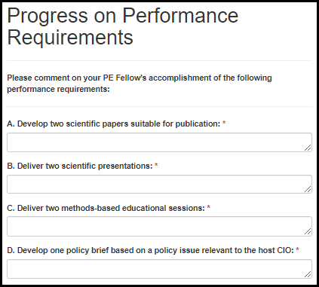Image resolution: width=319 pixels, height=287 pixels.
Task: Click the divider line below the page heading
Action: point(159,60)
